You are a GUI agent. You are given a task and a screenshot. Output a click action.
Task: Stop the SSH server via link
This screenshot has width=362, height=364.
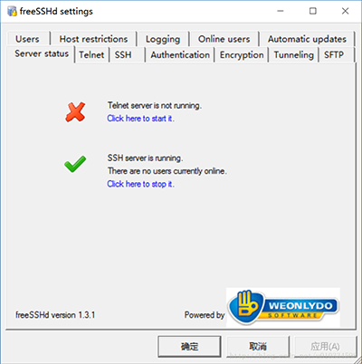coord(140,184)
